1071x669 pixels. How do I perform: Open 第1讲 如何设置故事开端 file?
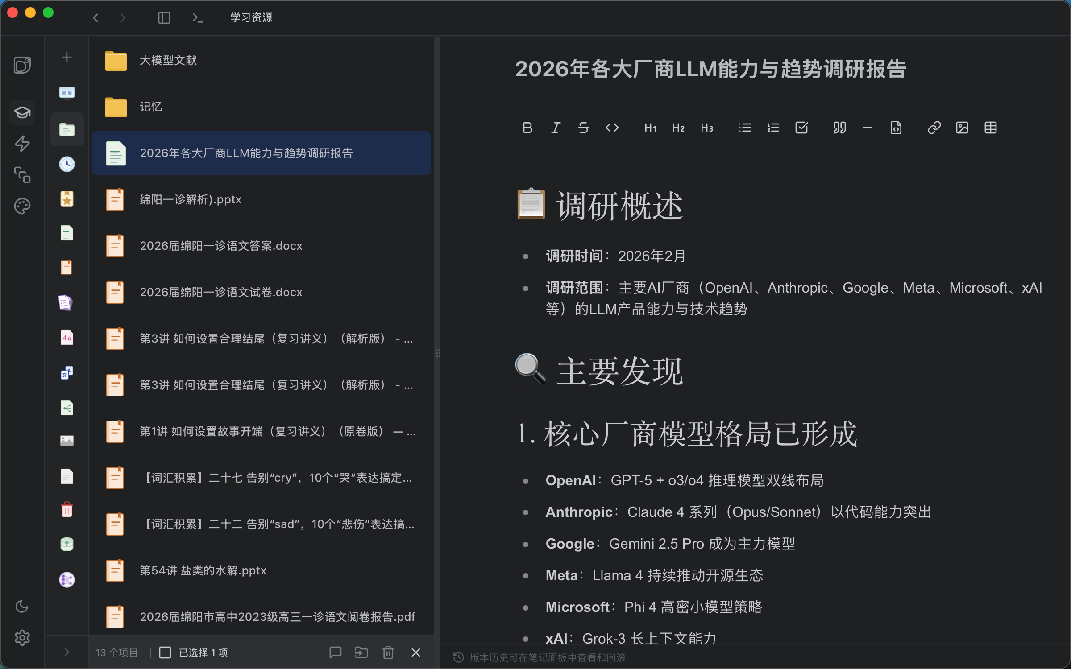pos(262,431)
